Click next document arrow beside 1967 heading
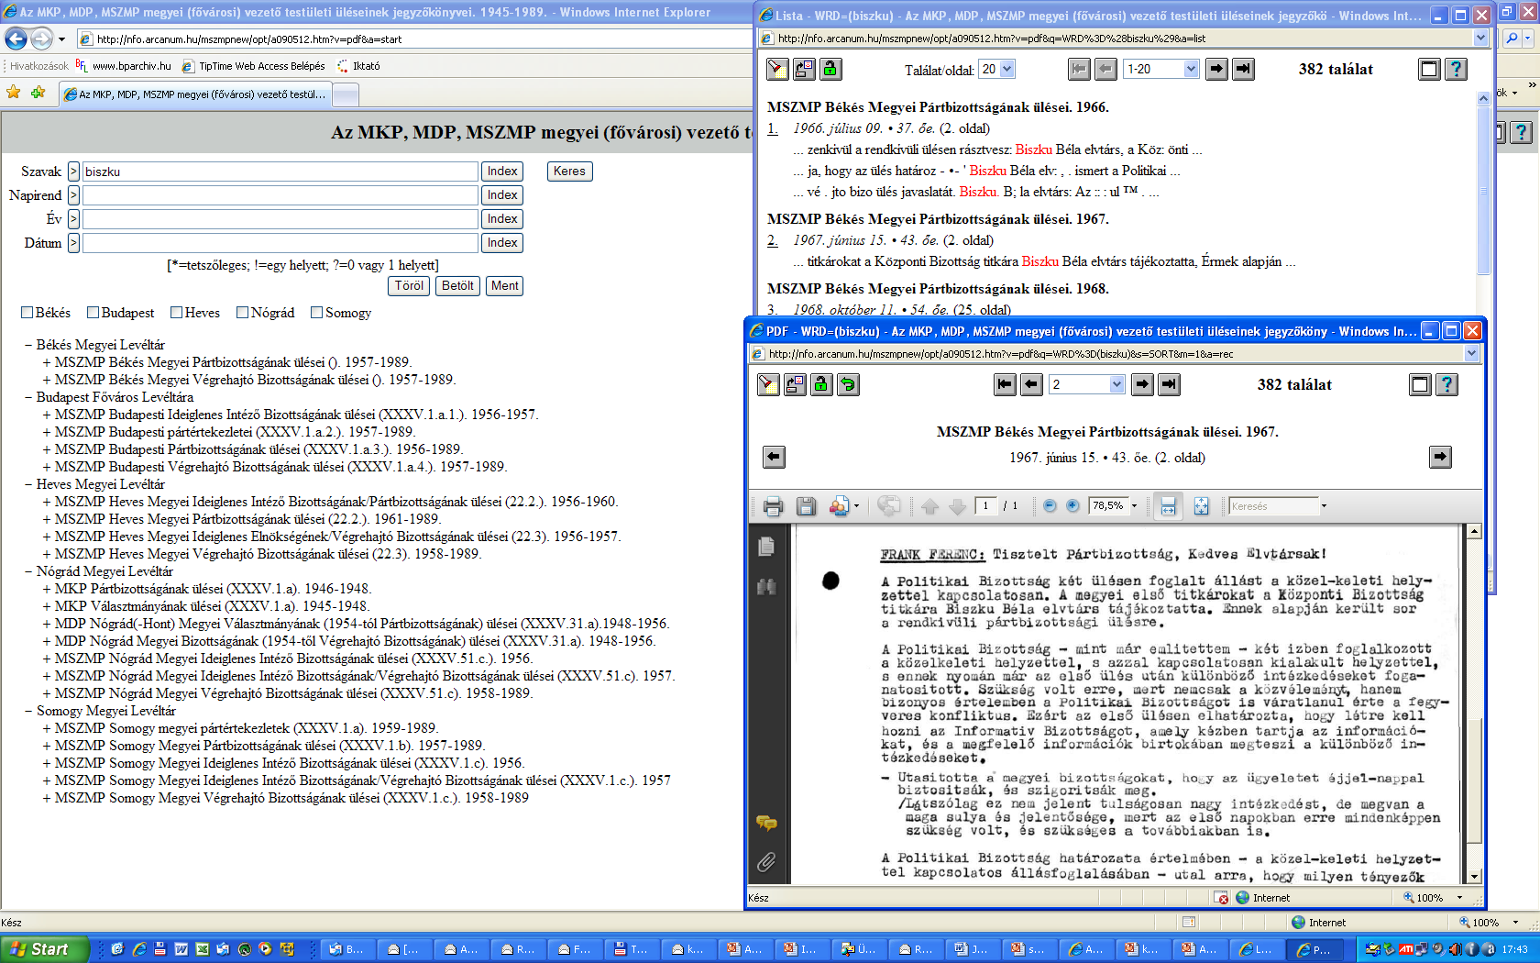 (1440, 457)
